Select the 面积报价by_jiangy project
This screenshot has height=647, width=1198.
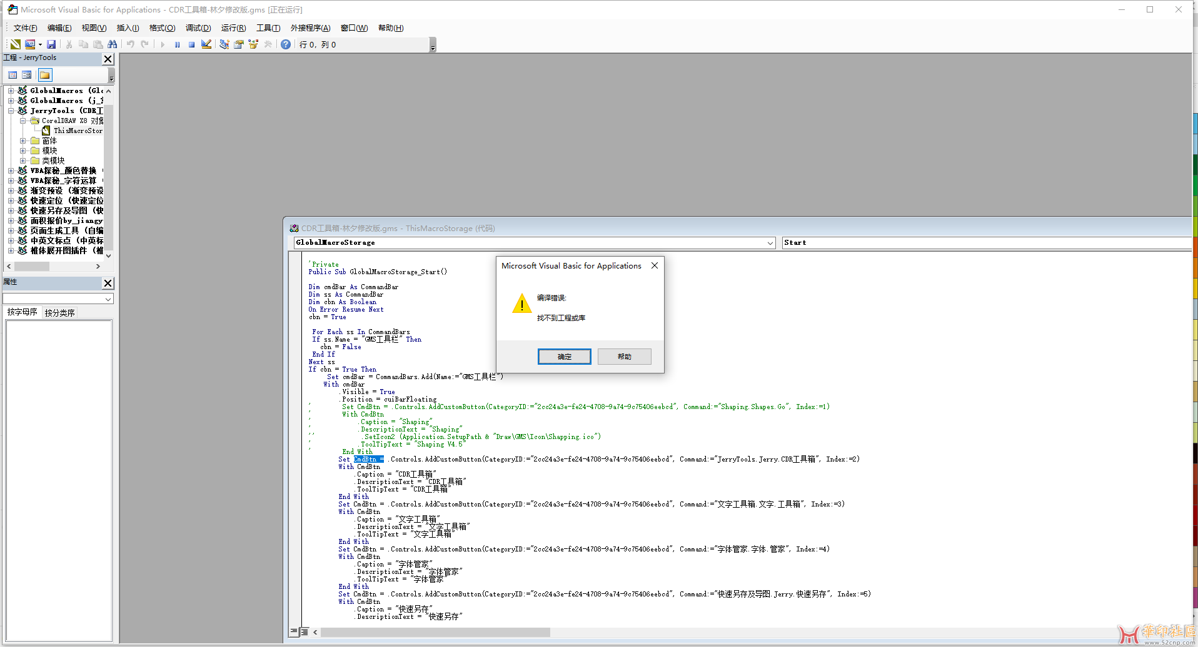[67, 220]
